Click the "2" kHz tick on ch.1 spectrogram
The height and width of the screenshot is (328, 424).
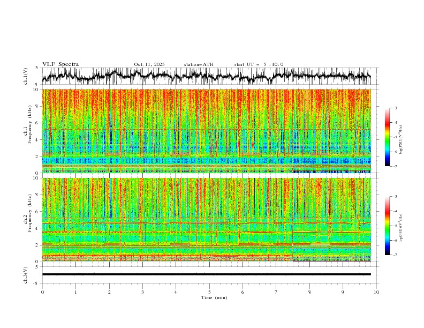38,156
